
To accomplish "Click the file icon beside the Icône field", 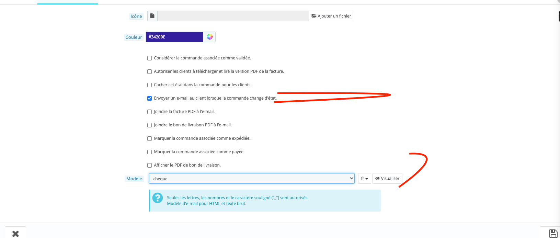I will coord(152,16).
